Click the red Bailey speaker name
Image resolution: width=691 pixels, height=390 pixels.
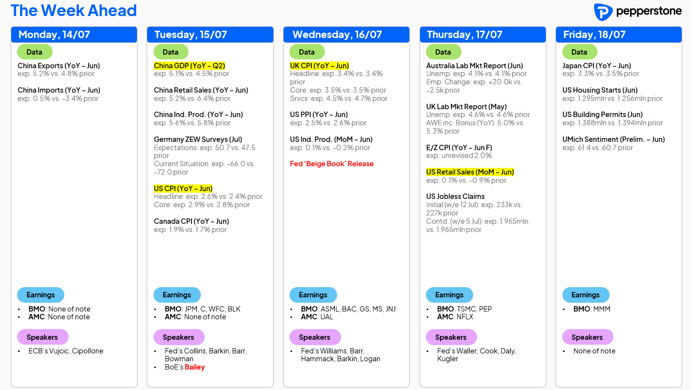195,367
